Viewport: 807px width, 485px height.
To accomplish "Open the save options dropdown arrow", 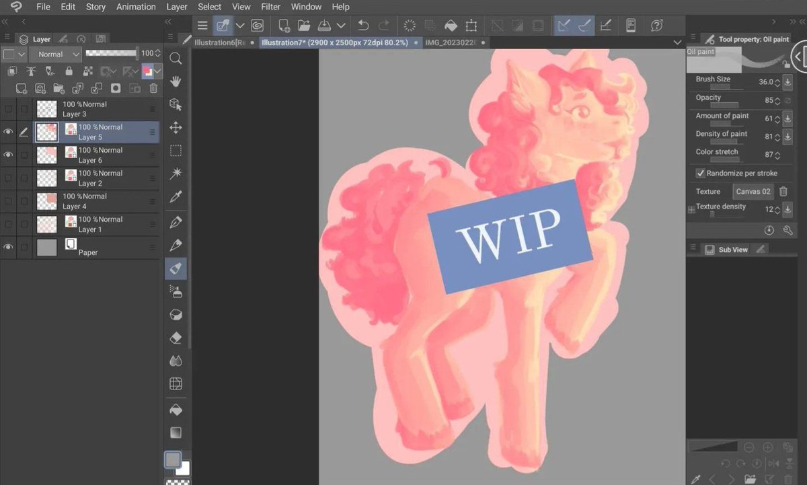I will (341, 26).
